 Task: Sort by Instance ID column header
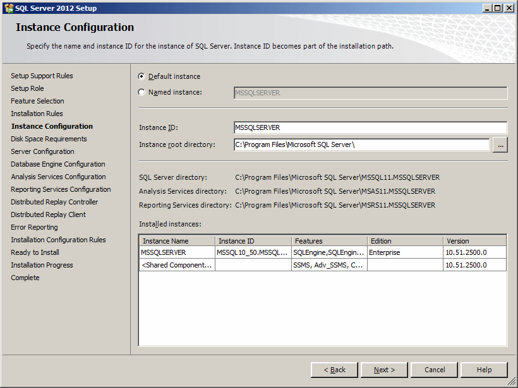click(x=253, y=241)
